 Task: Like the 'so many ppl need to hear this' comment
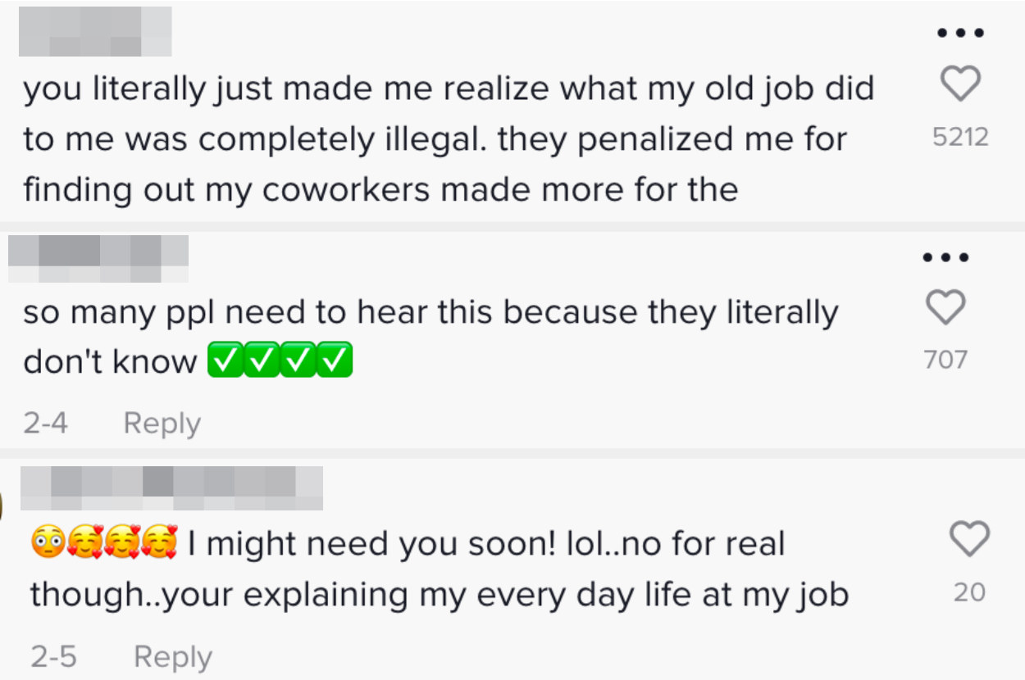(945, 307)
